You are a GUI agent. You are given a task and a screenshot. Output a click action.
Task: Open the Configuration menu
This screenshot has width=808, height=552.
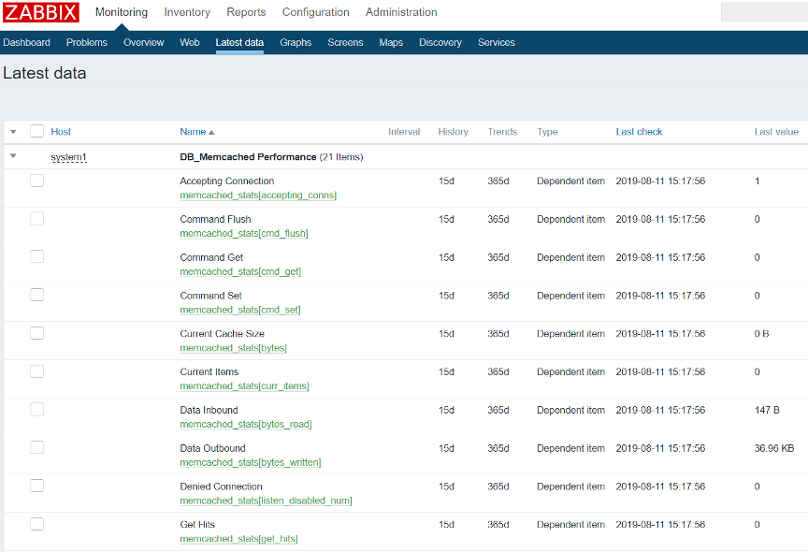click(315, 12)
